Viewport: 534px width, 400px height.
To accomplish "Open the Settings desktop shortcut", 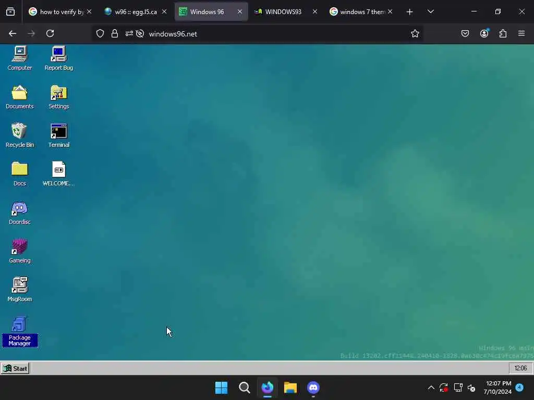I will (58, 97).
